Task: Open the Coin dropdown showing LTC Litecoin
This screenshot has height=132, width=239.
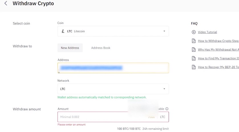Action: [x=113, y=31]
